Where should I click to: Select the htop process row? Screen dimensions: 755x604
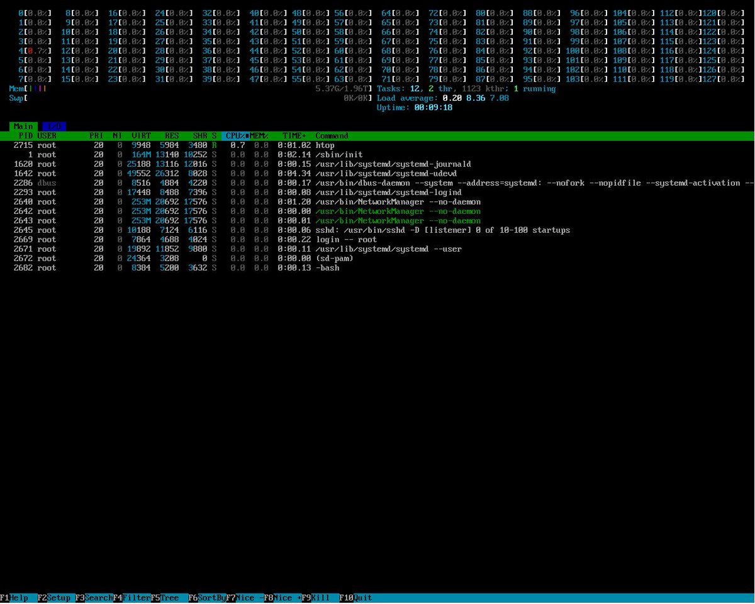coord(377,145)
